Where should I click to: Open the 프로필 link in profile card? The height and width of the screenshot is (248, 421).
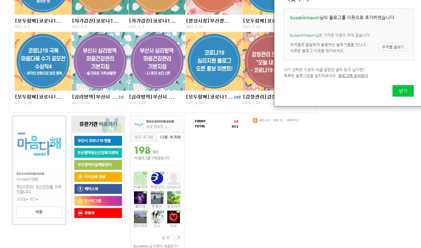coord(22,199)
